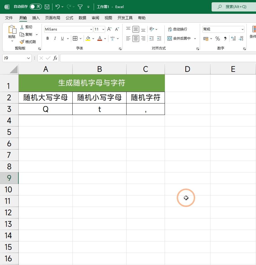Open the font name dropdown

click(91, 29)
